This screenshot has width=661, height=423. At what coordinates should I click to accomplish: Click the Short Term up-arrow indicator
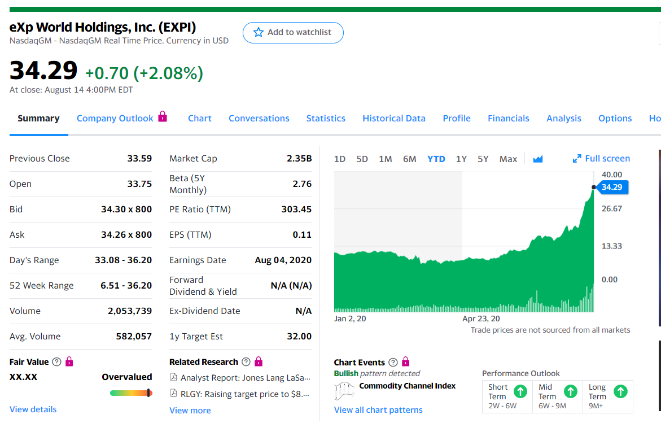[x=520, y=391]
